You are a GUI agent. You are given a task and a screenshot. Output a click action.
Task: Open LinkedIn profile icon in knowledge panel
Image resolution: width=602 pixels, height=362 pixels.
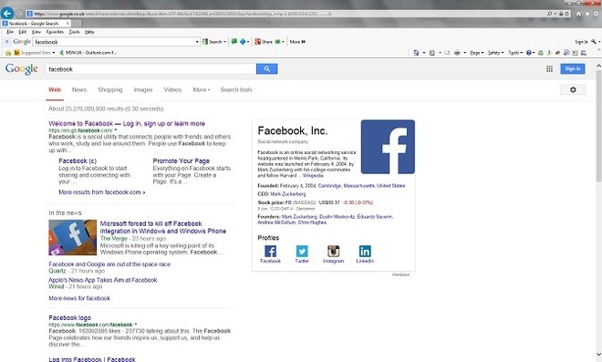coord(365,252)
